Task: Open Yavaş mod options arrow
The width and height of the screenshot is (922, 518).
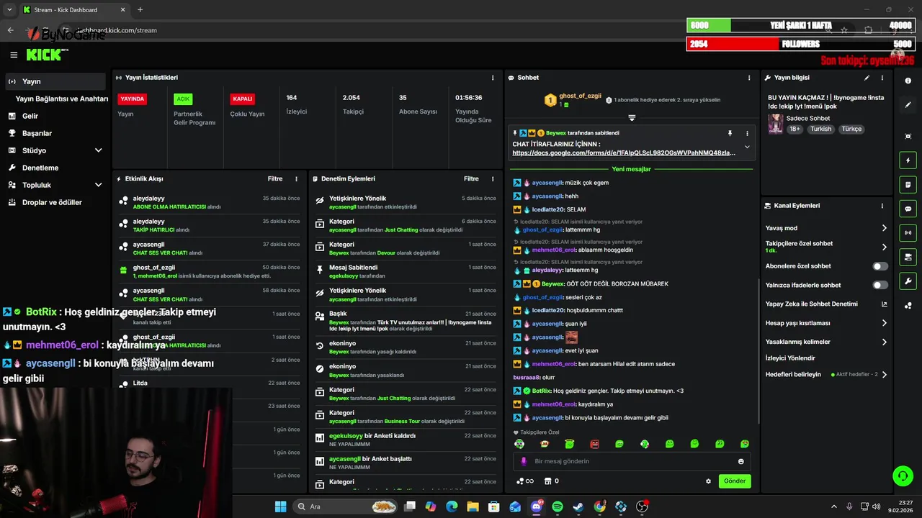Action: coord(885,228)
